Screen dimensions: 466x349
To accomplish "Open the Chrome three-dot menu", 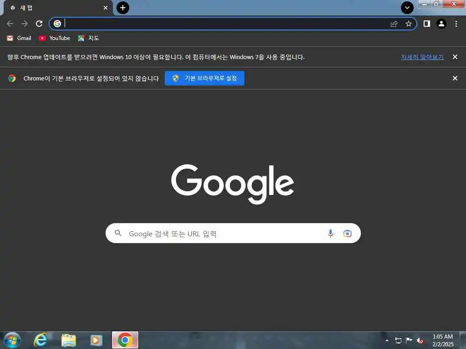I will tap(456, 24).
